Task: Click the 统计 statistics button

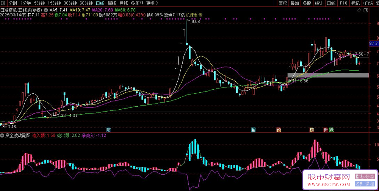Action: click(x=319, y=3)
